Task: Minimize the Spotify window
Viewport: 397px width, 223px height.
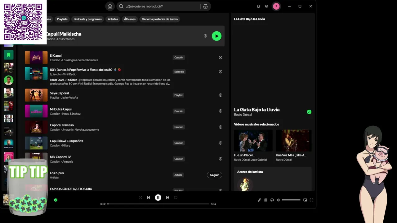Action: pos(289,6)
